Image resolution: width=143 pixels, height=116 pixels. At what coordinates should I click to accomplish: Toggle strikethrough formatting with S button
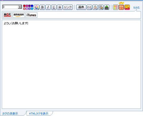(x=60, y=7)
